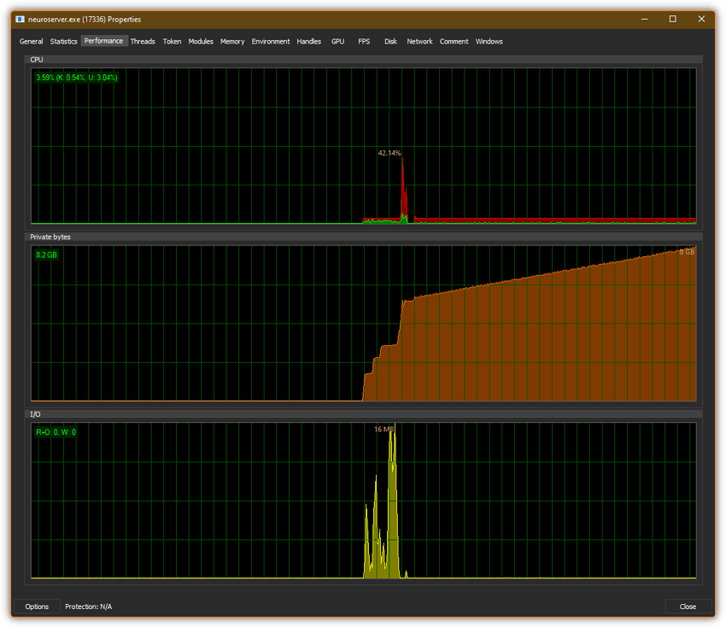Screen dimensions: 726x627
Task: Switch to the Windows tab
Action: click(x=489, y=41)
